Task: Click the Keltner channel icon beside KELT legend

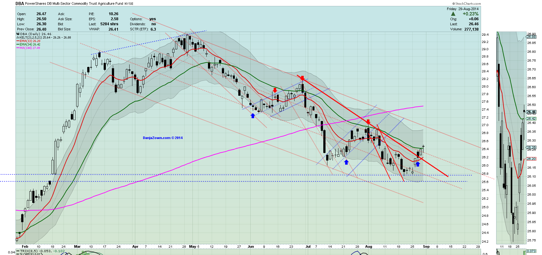Action: [18, 37]
